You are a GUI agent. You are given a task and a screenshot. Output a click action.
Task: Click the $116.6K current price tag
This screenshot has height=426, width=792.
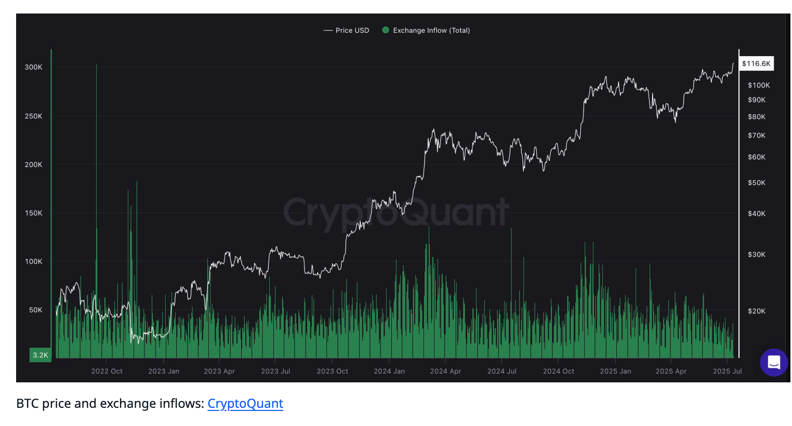(x=756, y=63)
